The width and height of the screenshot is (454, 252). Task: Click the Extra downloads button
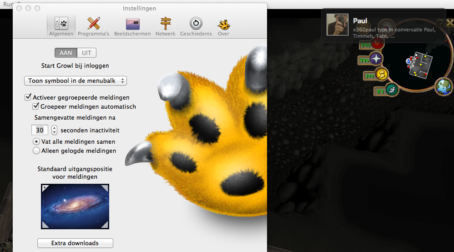pyautogui.click(x=75, y=243)
